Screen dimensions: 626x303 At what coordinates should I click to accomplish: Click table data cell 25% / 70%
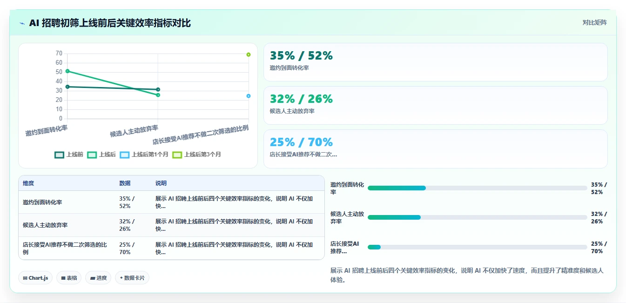[133, 248]
